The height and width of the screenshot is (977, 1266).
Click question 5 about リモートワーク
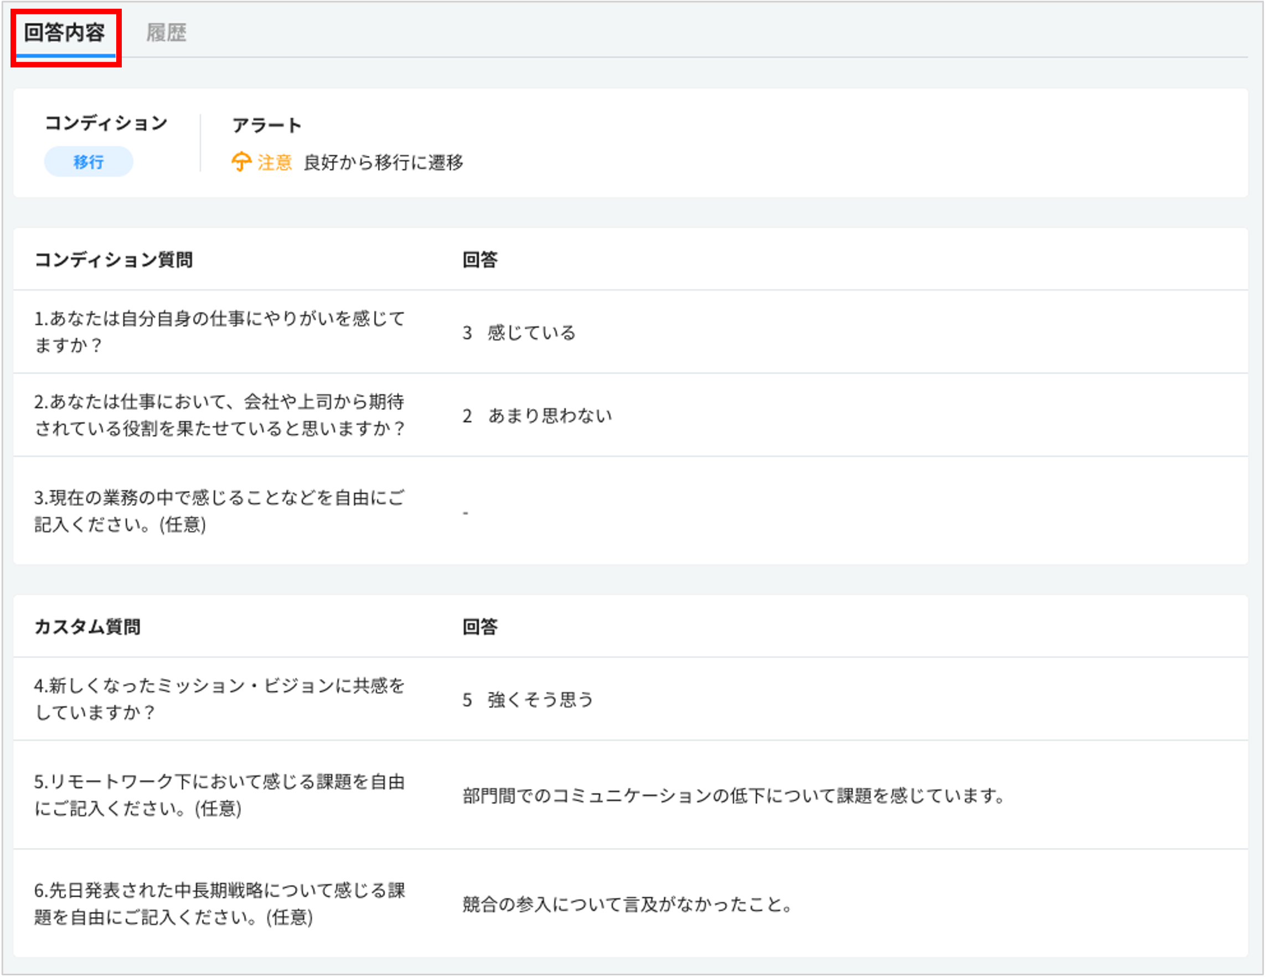click(x=219, y=795)
